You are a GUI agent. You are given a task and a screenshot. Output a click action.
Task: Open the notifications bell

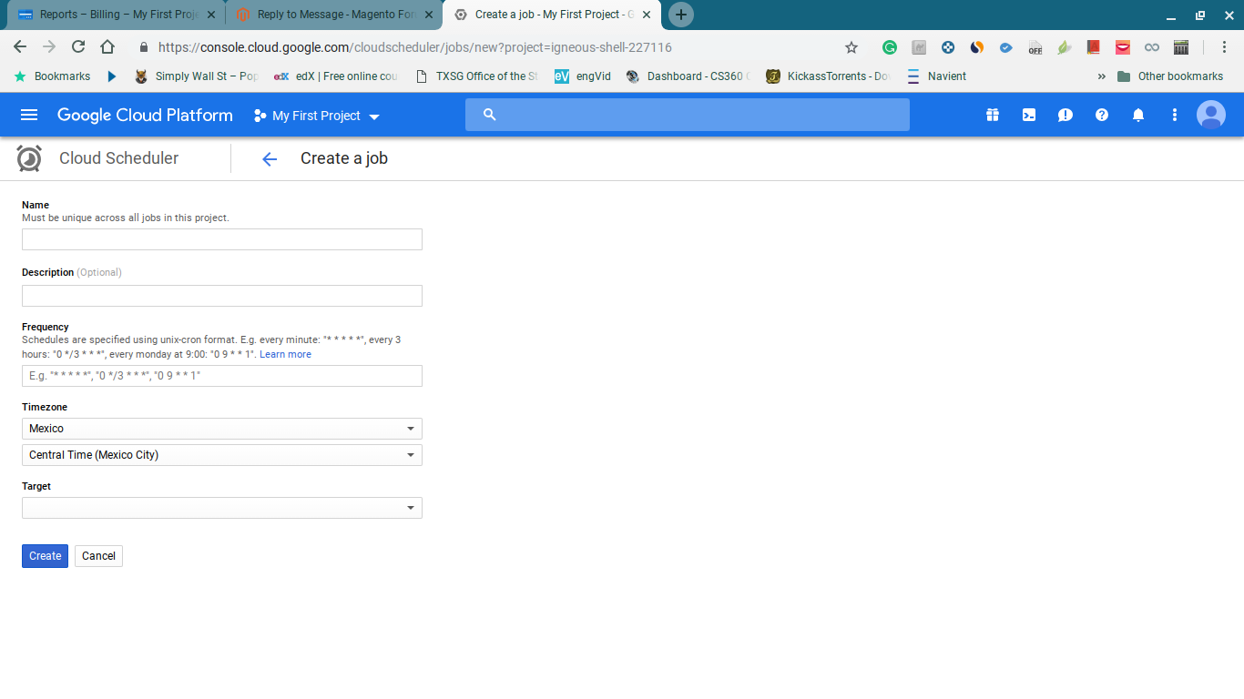[1138, 115]
